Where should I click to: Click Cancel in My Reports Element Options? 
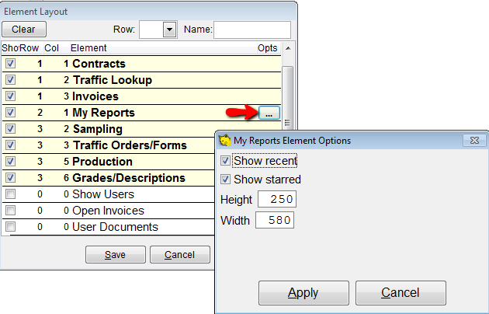[401, 293]
